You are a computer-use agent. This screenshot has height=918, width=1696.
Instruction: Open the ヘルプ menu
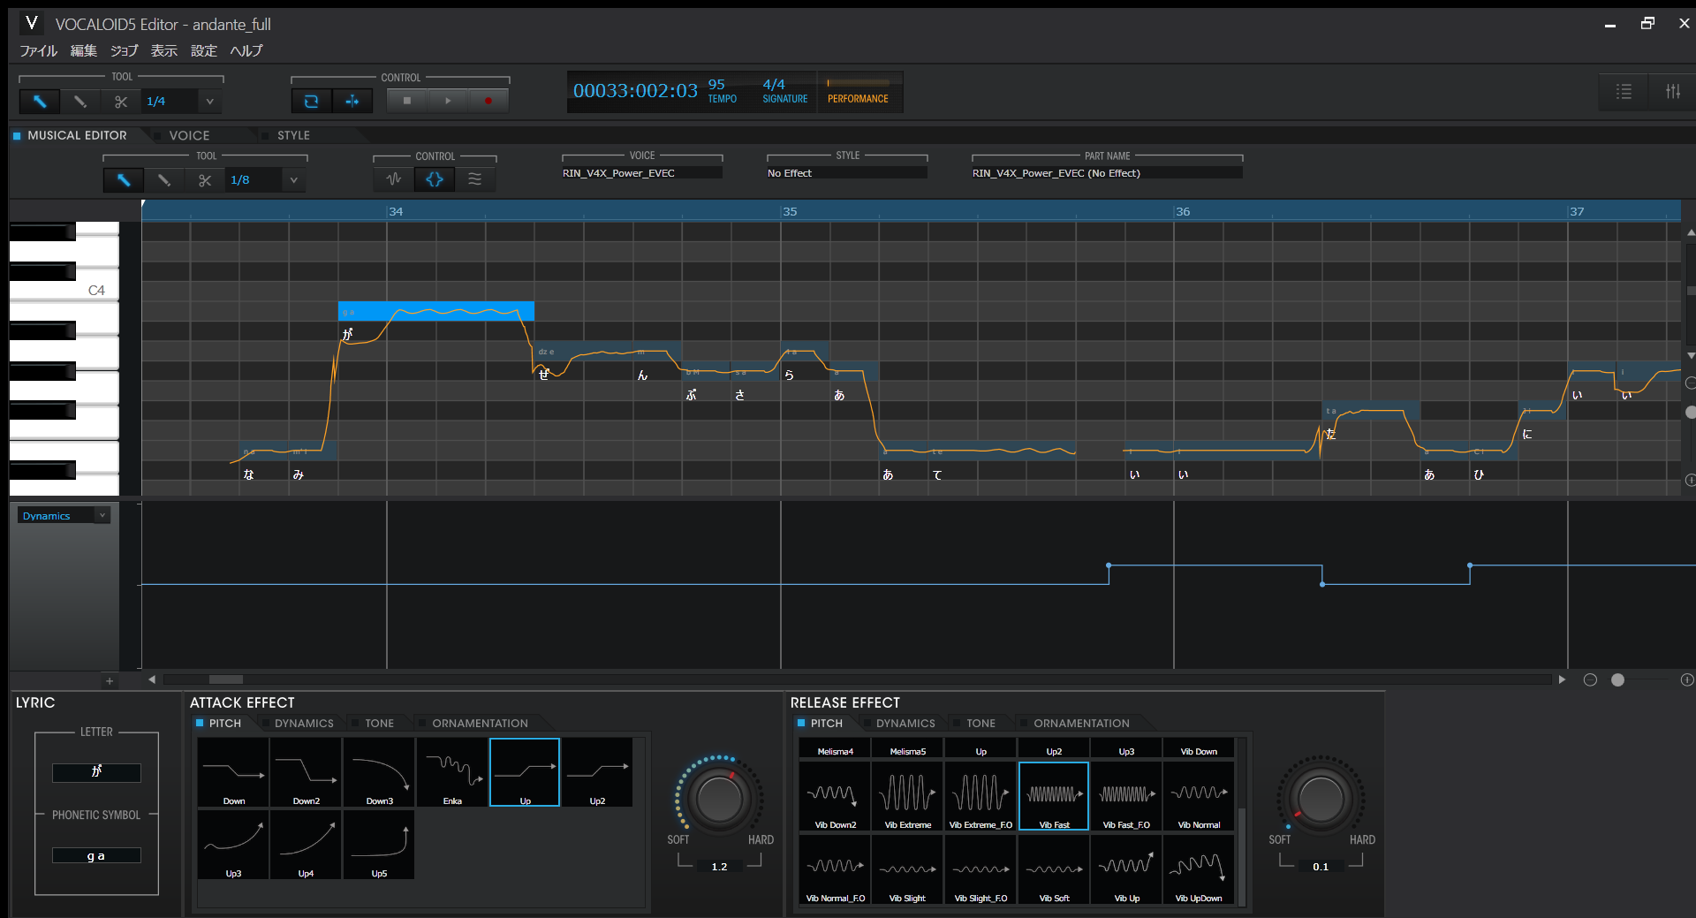(246, 51)
